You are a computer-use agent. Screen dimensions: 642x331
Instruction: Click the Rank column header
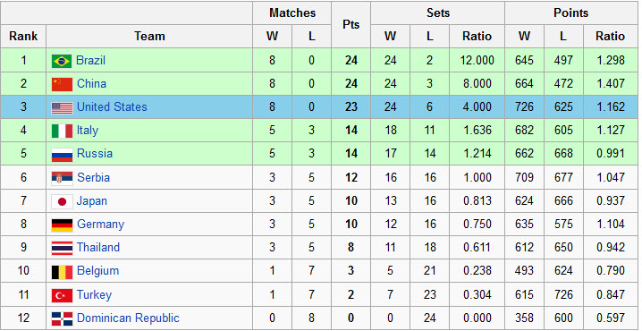(23, 36)
